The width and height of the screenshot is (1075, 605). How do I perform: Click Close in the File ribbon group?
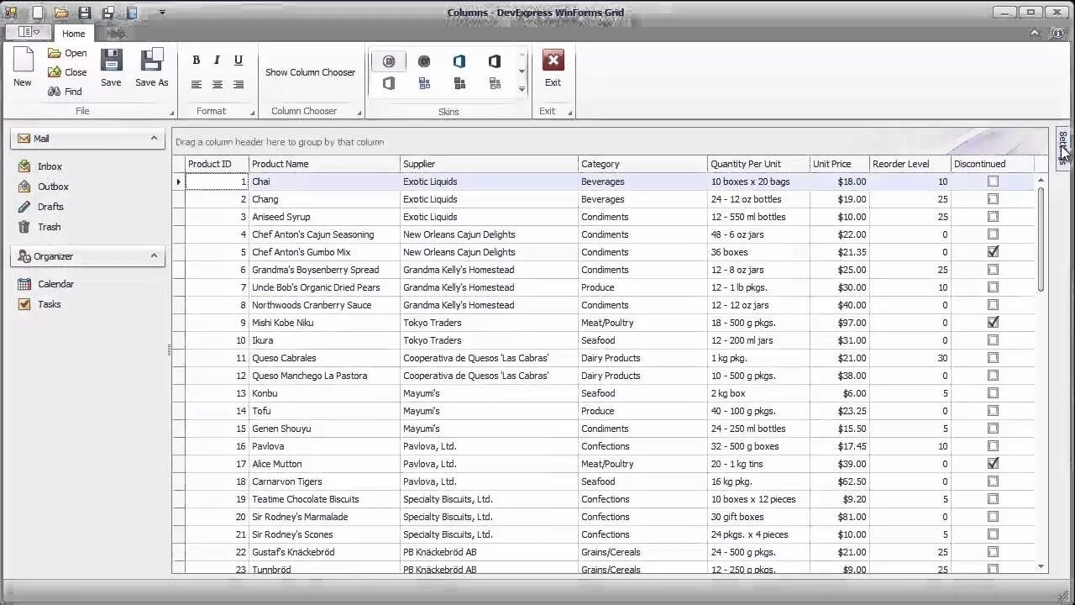pos(67,72)
